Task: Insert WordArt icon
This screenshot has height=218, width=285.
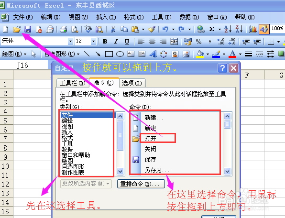Action: [153, 54]
